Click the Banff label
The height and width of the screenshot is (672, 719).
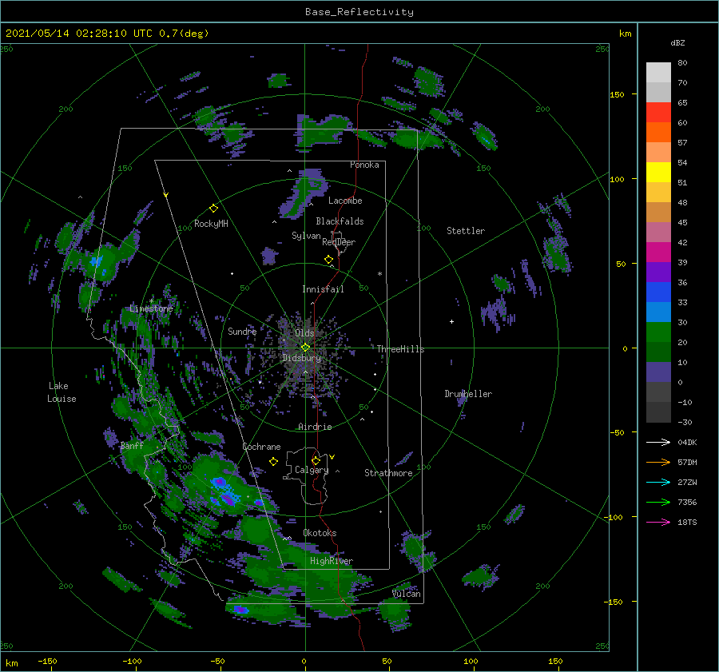tap(132, 445)
